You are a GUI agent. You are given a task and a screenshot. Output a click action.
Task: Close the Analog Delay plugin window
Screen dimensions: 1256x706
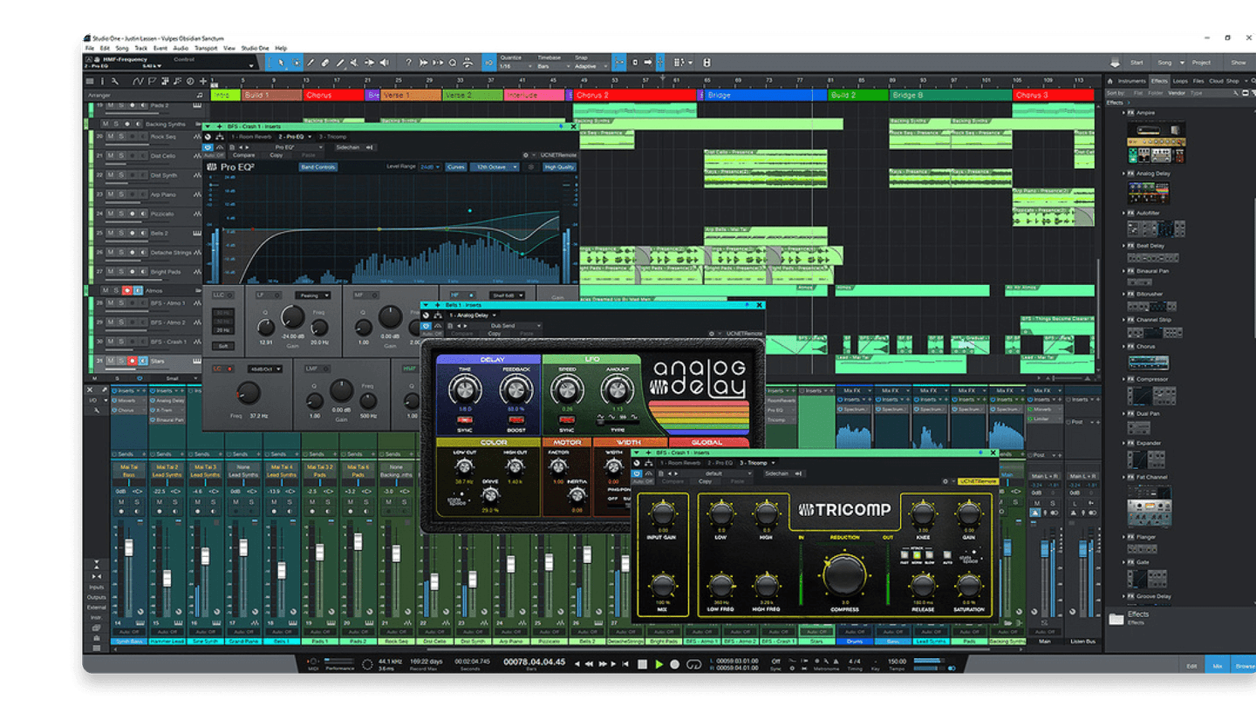click(x=759, y=305)
